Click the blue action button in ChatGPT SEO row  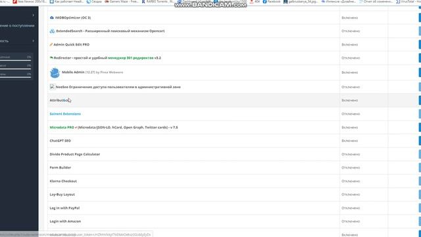point(420,141)
